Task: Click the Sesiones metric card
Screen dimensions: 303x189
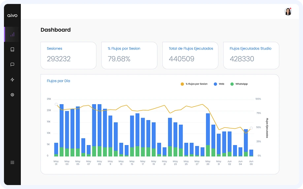Action: (68, 55)
